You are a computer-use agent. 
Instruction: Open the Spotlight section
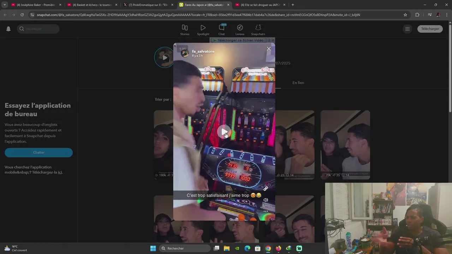203,30
